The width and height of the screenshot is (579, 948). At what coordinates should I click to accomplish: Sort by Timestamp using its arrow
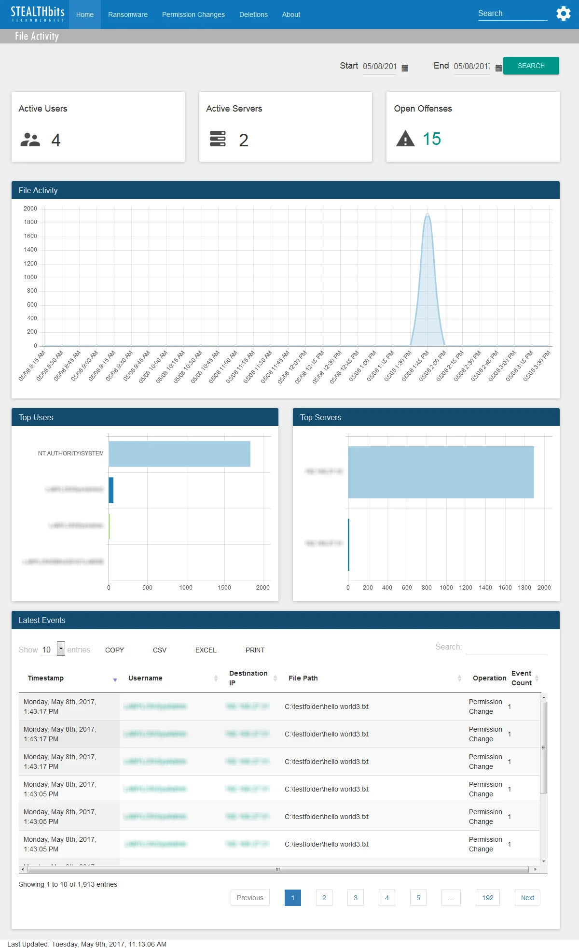click(115, 680)
